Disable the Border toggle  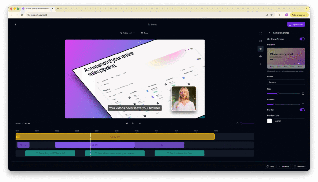pyautogui.click(x=302, y=110)
